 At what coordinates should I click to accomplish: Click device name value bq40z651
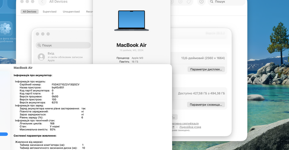pos(58,88)
